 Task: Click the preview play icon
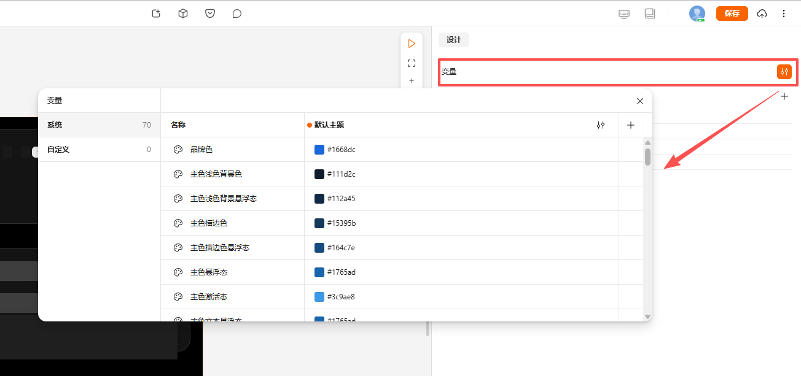pos(411,44)
